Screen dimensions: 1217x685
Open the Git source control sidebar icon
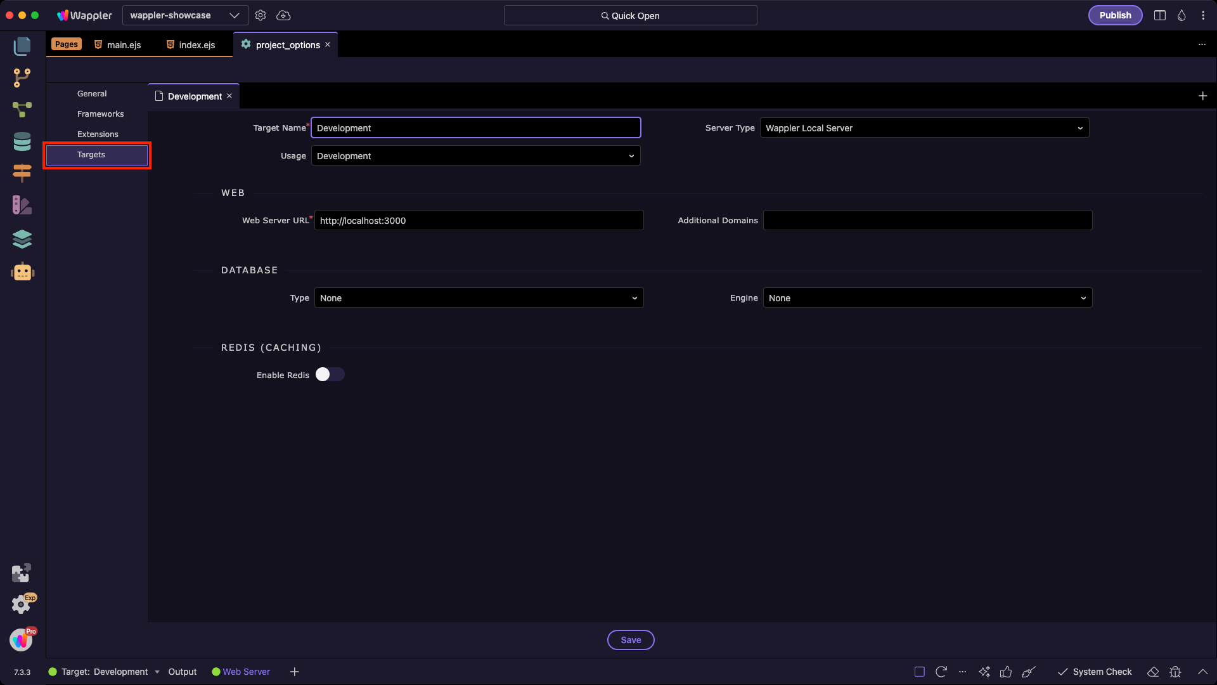22,78
